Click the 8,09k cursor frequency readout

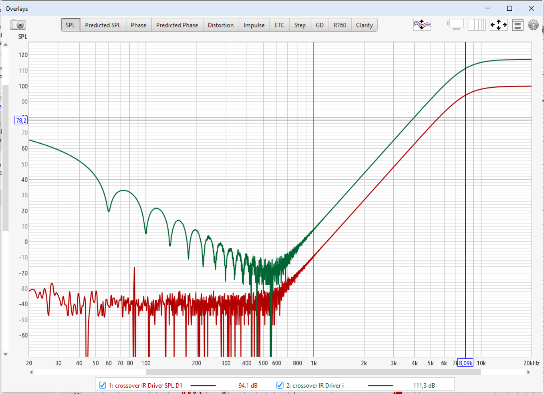pos(465,363)
